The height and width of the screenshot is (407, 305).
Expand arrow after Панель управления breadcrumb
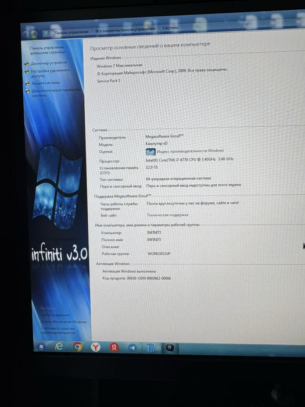tap(92, 31)
